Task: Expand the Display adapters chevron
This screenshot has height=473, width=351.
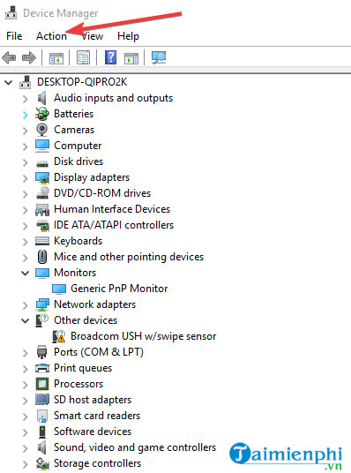Action: pyautogui.click(x=26, y=178)
